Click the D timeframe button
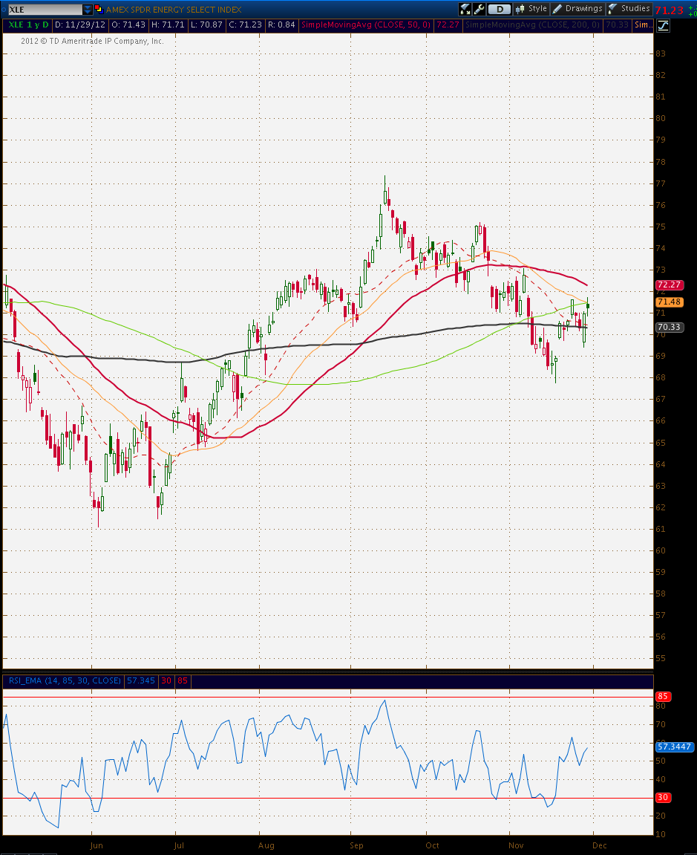Viewport: 697px width, 855px height. click(499, 9)
